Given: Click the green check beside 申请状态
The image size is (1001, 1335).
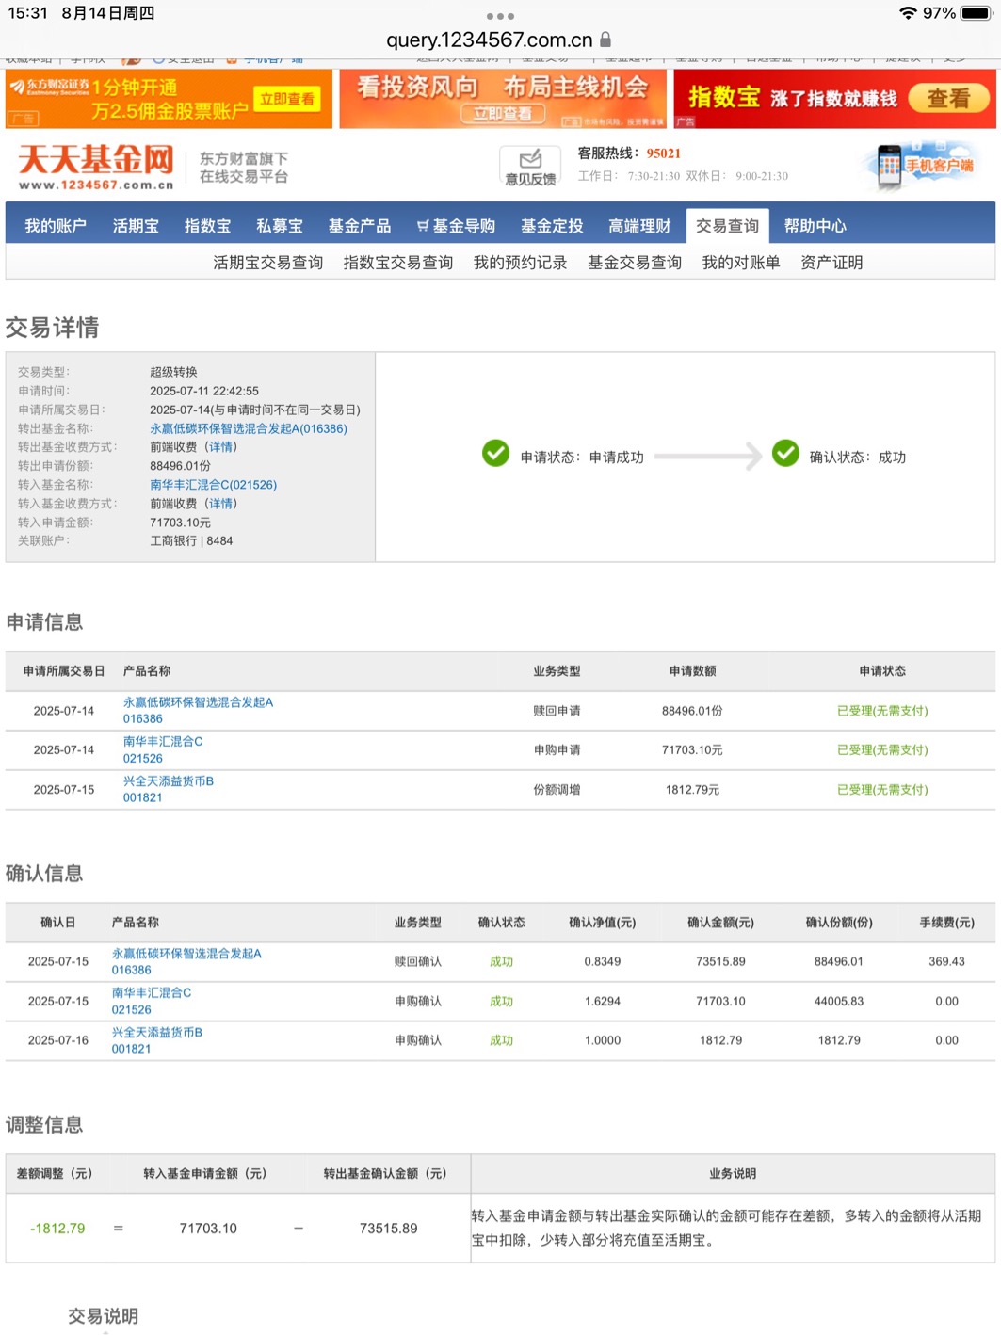Looking at the screenshot, I should (x=495, y=454).
